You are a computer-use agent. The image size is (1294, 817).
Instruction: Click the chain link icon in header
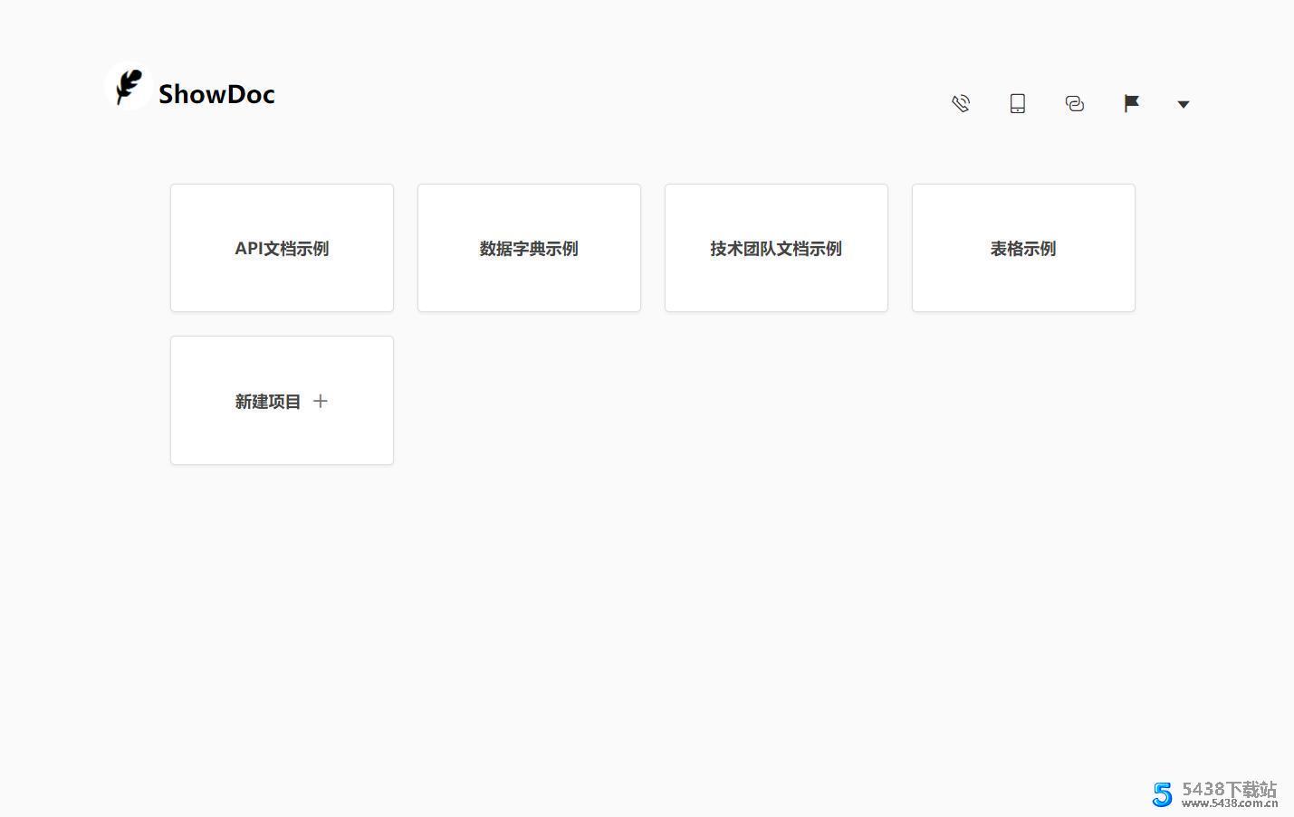click(x=1075, y=103)
